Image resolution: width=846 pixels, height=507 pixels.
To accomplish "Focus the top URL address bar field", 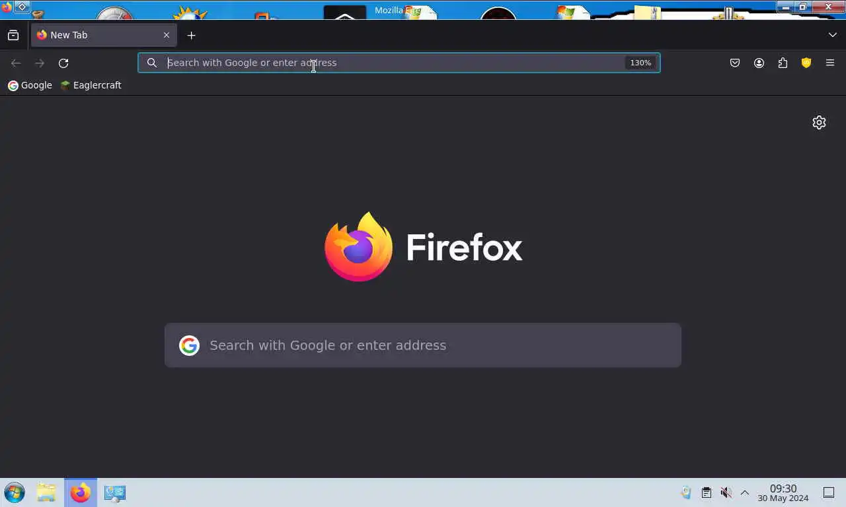I will tap(399, 63).
